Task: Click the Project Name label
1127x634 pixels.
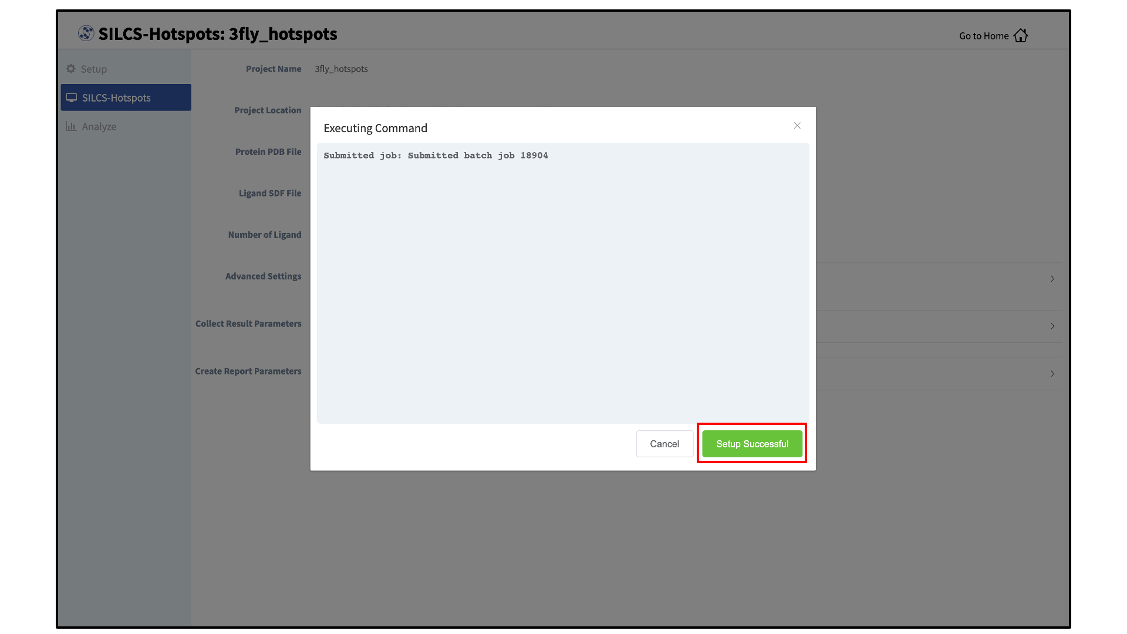Action: (274, 69)
